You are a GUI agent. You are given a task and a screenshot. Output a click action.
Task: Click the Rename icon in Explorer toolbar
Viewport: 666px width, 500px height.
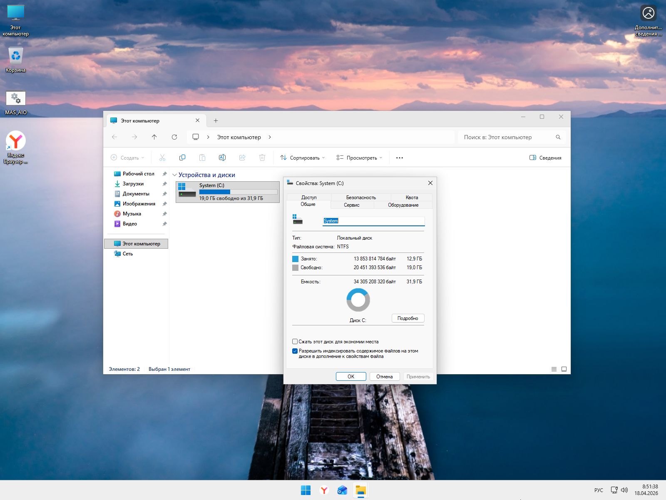[222, 157]
